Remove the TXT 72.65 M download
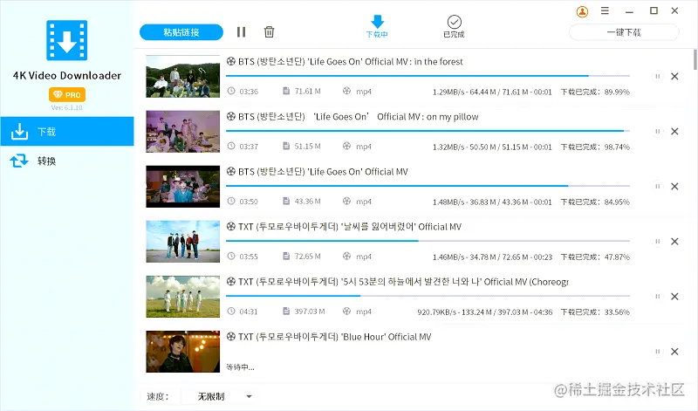This screenshot has width=698, height=411. (674, 242)
